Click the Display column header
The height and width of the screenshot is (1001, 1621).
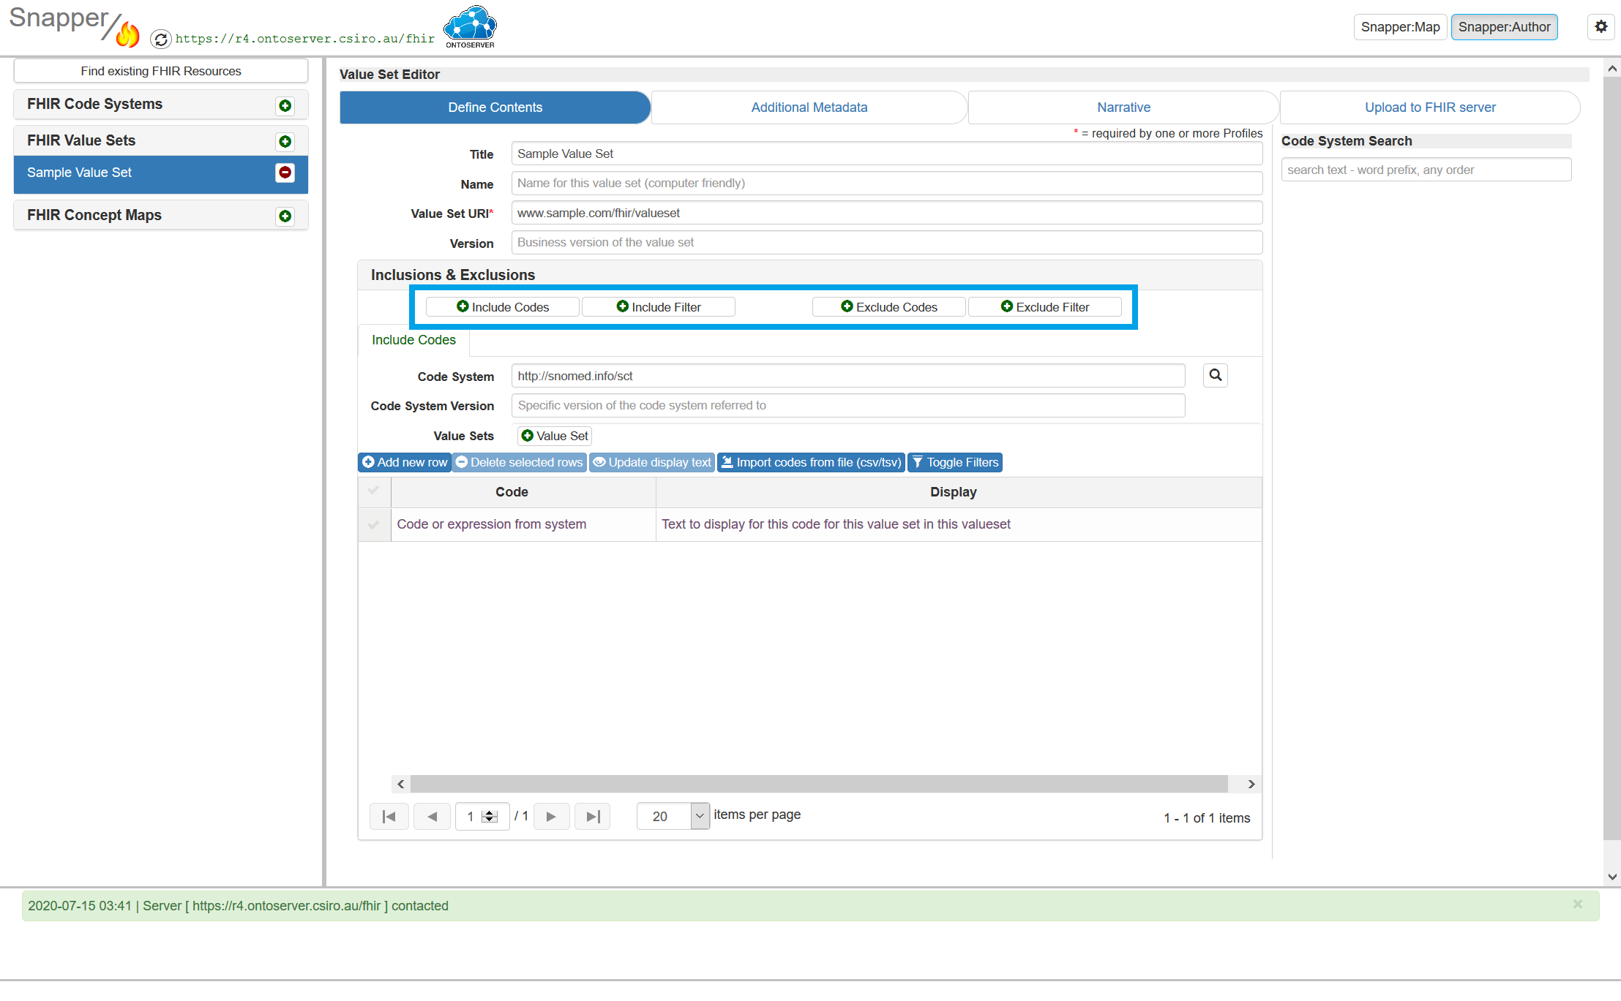[959, 492]
